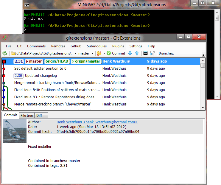Screen dimensions: 221x185
Task: Click the revision grid scroll down arrow
Action: coord(203,108)
